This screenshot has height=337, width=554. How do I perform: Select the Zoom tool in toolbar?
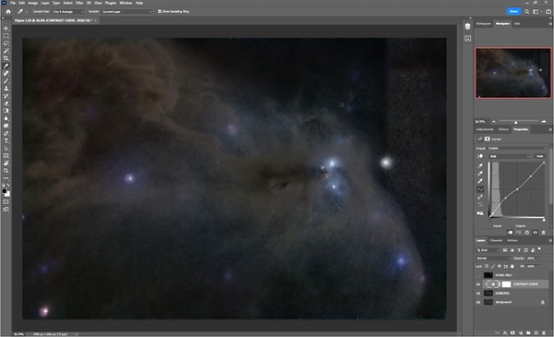pos(6,171)
